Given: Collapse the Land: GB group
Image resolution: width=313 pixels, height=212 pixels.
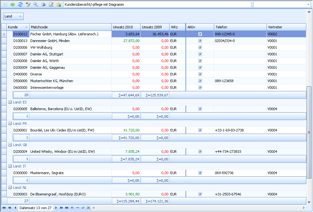Looking at the screenshot, I should point(10,145).
